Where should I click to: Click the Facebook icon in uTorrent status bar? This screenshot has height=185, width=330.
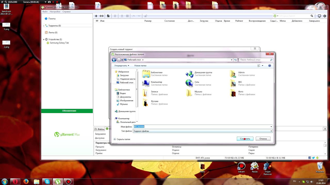click(x=310, y=158)
